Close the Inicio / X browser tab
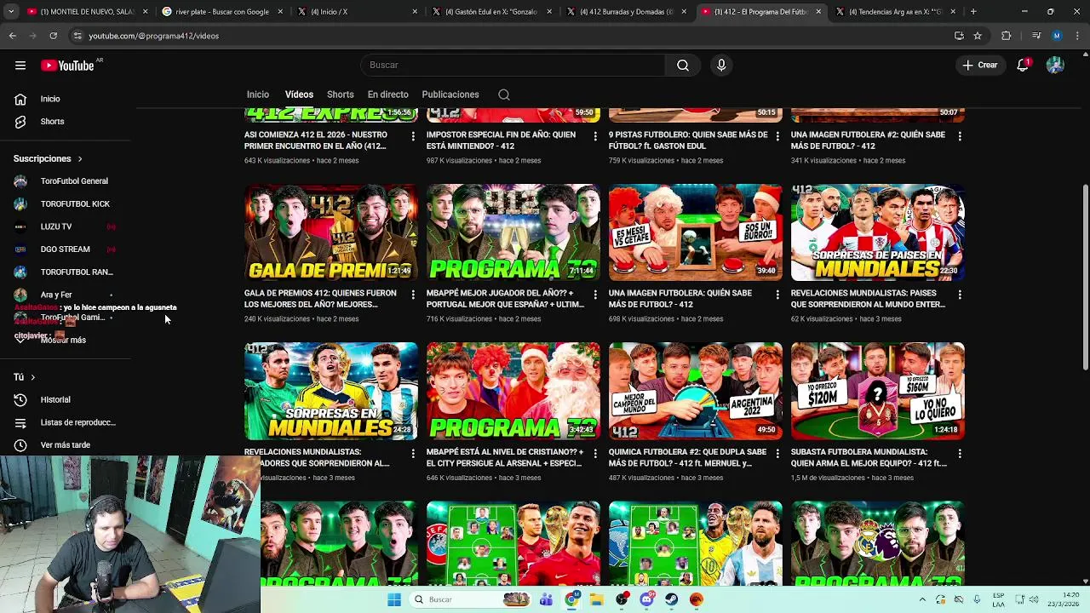The height and width of the screenshot is (613, 1090). [415, 12]
